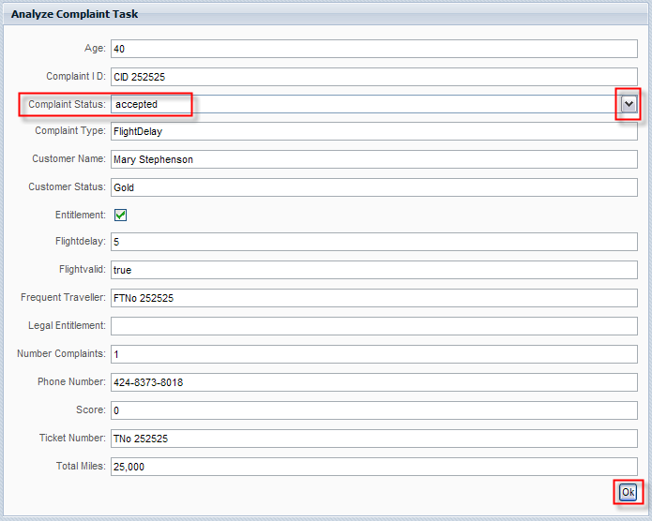
Task: Click the Age label text
Action: pos(95,48)
